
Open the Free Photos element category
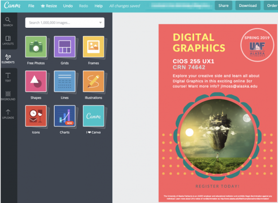pyautogui.click(x=36, y=46)
